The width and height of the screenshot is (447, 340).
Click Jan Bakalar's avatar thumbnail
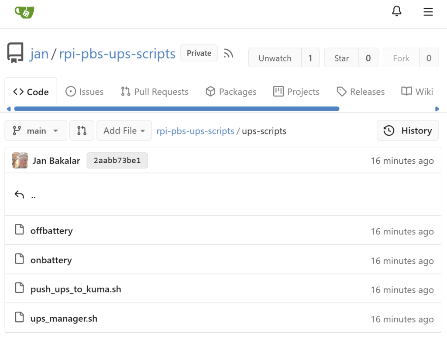coord(20,160)
